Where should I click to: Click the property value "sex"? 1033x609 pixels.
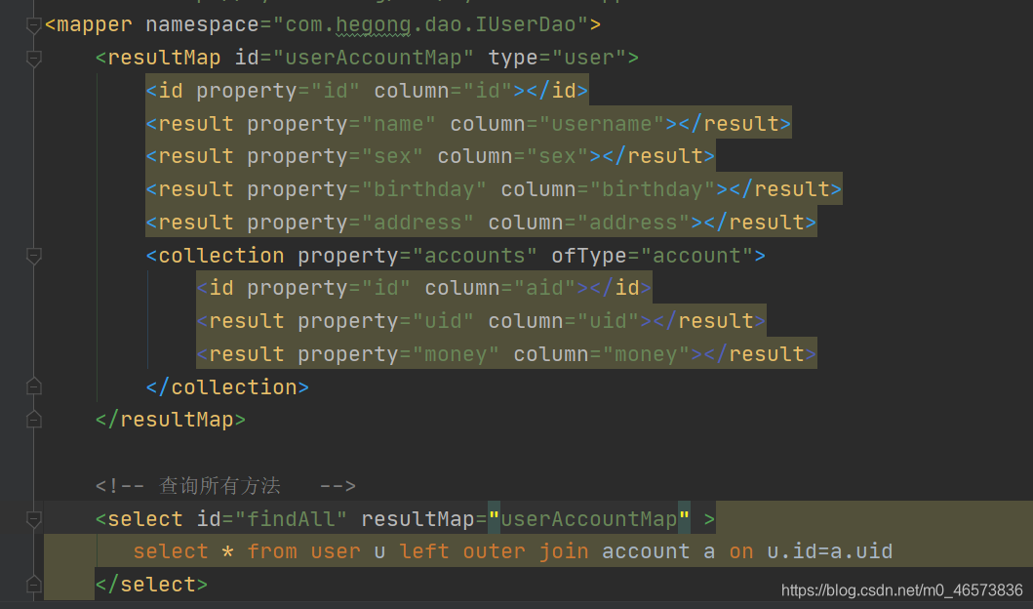[393, 157]
